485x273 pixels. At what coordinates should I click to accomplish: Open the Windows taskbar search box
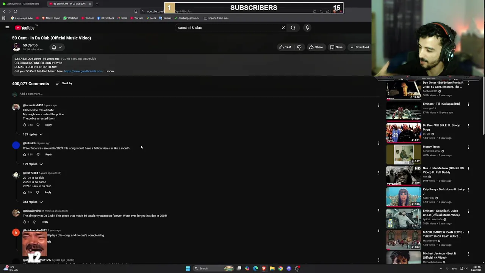coord(214,268)
